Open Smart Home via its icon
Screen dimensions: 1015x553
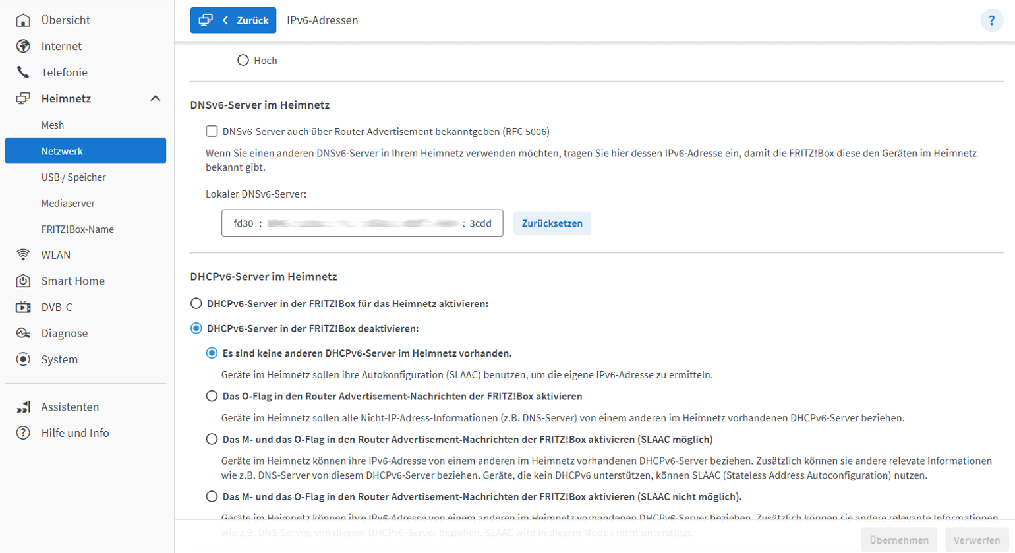[x=23, y=281]
